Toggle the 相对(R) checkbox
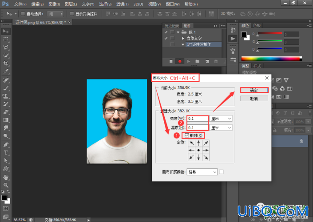Image resolution: width=313 pixels, height=222 pixels. pos(186,135)
